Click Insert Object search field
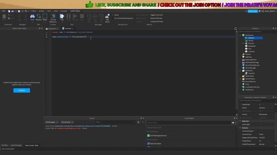 tap(189, 122)
